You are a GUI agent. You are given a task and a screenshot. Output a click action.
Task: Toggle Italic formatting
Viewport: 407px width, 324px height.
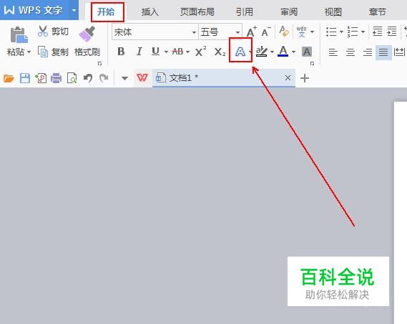point(139,52)
